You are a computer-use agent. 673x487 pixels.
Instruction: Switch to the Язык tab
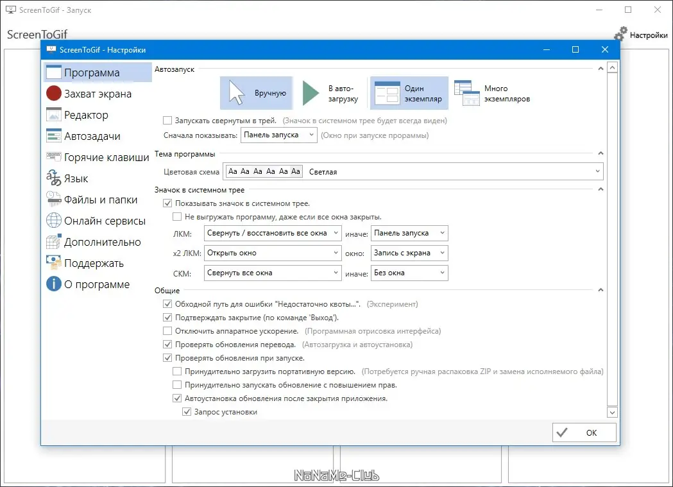[98, 178]
